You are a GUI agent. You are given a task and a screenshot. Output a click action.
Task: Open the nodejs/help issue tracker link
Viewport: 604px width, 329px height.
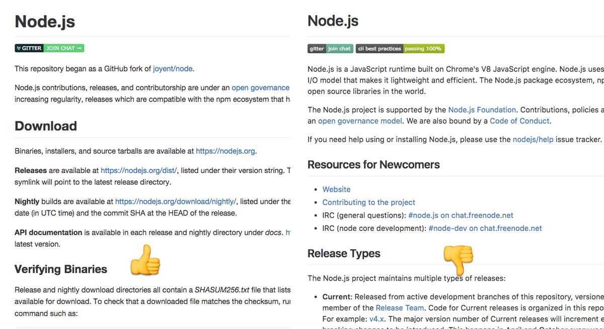tap(533, 139)
